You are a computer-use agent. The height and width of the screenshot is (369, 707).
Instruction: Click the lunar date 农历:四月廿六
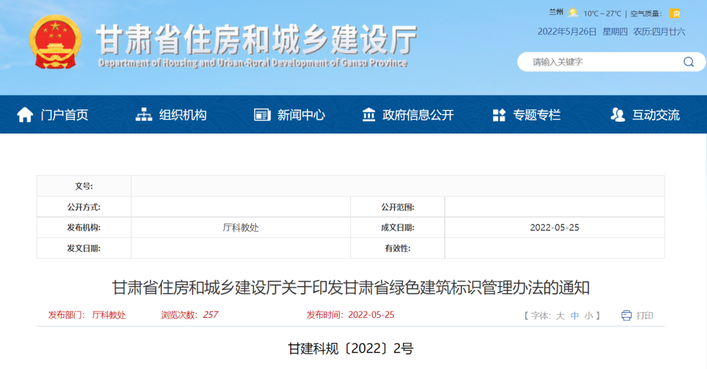point(659,31)
